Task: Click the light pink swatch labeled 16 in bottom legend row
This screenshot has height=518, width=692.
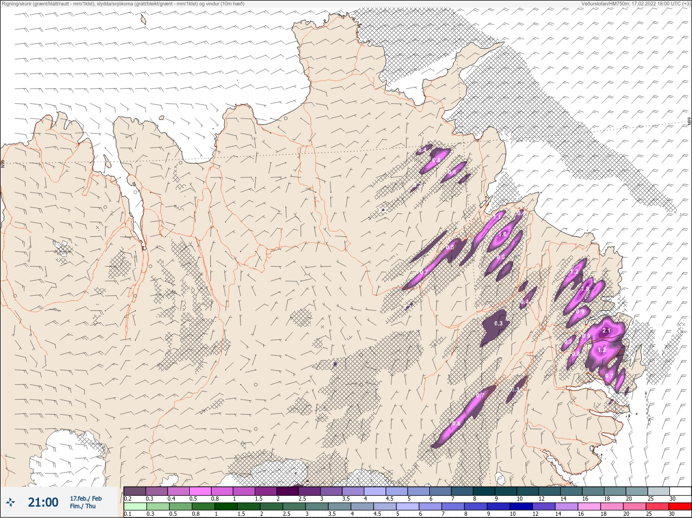Action: [x=589, y=507]
